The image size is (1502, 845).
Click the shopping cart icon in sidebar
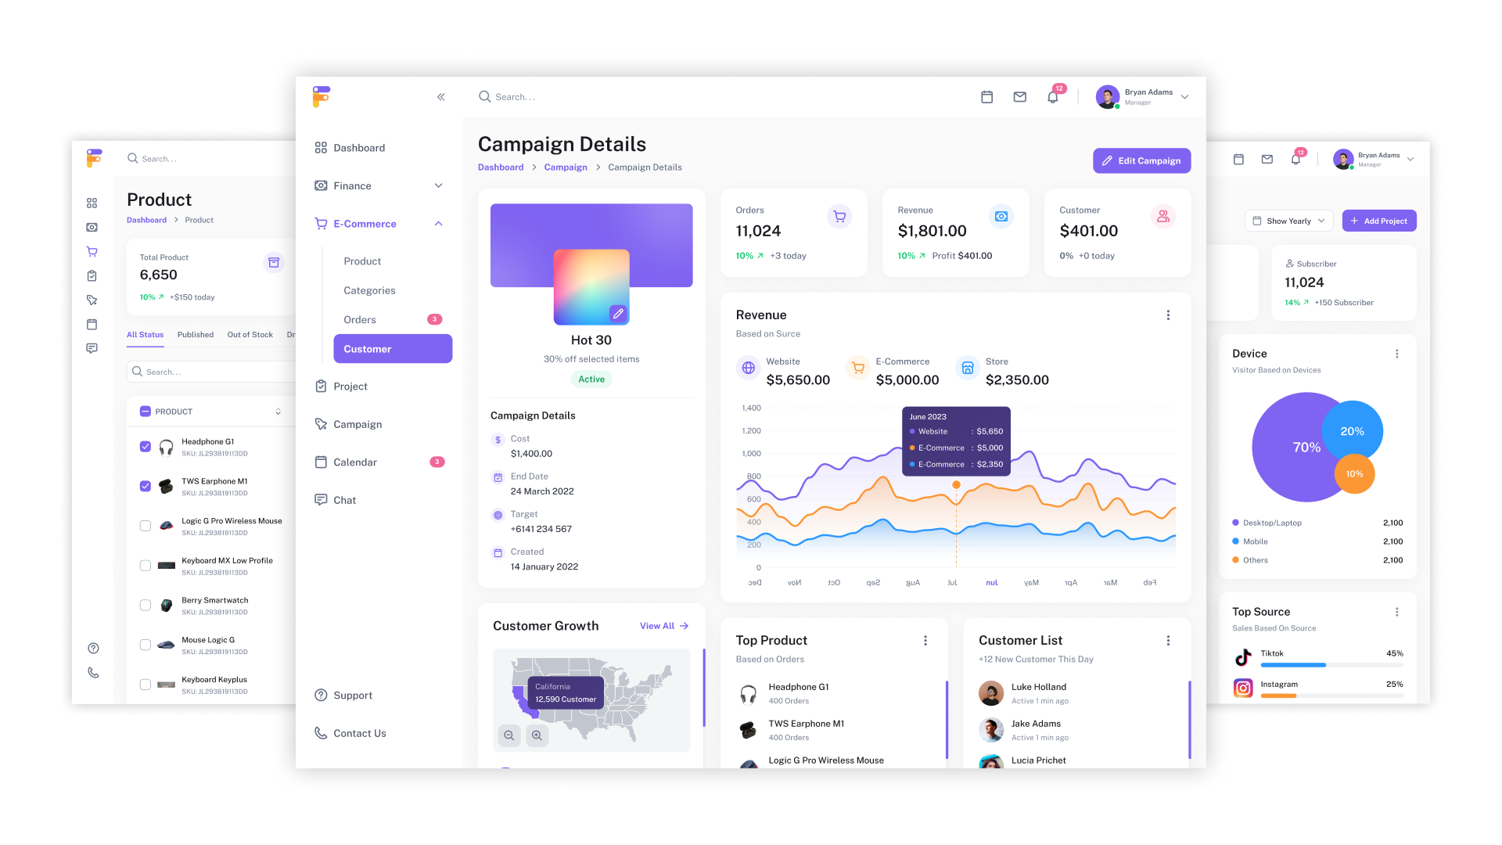point(93,250)
